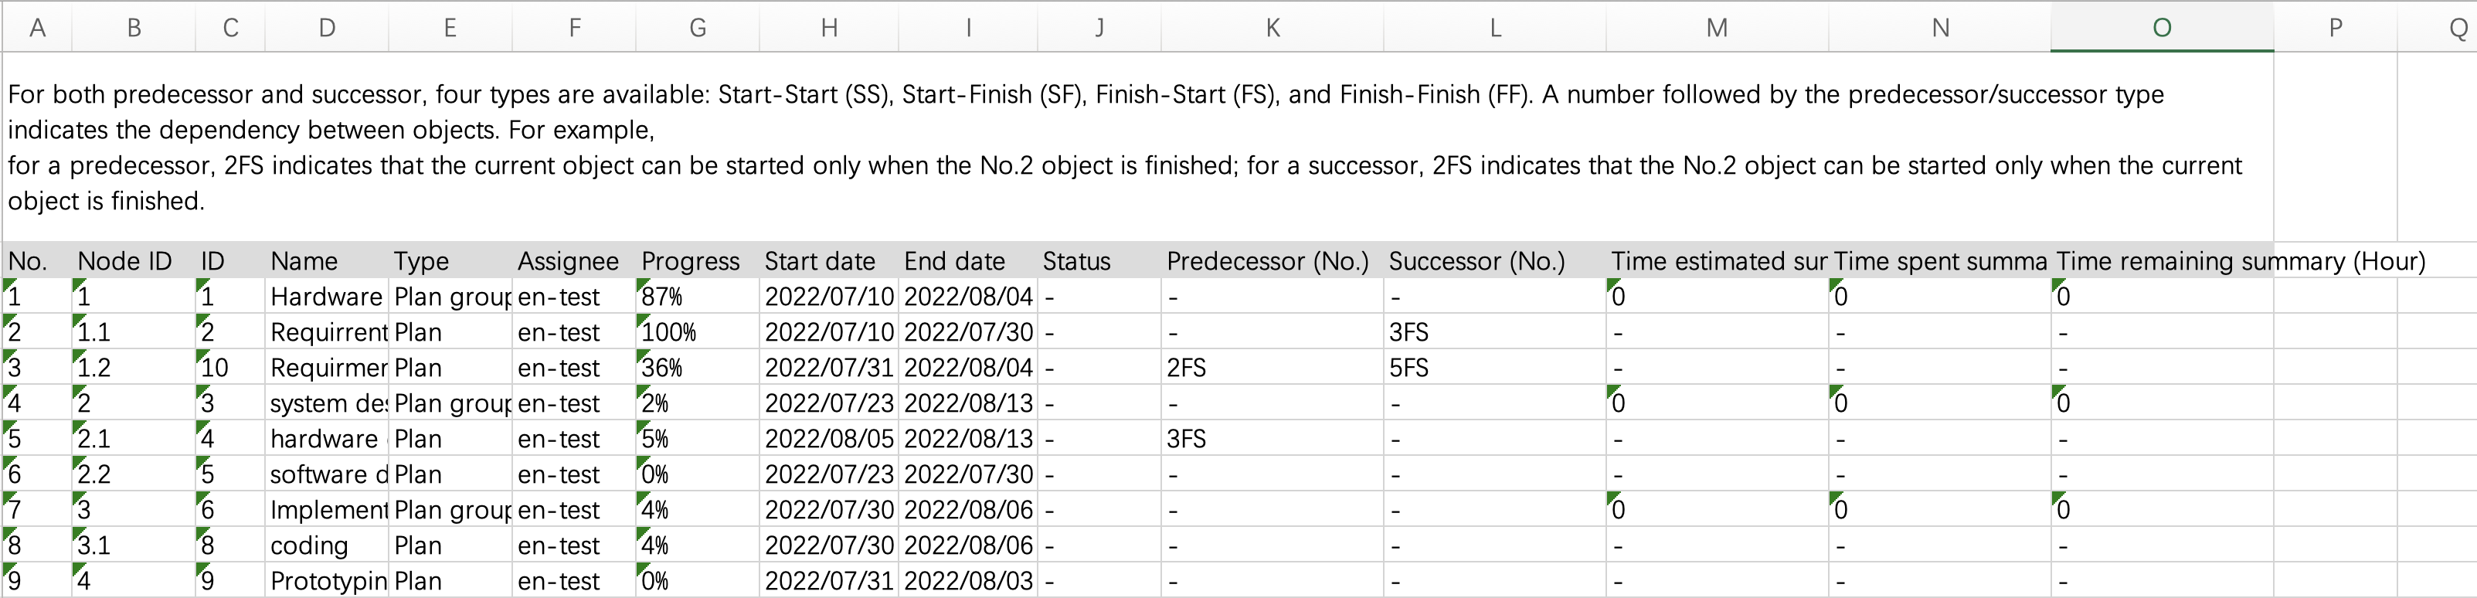The image size is (2477, 598).
Task: Select the coding name cell
Action: pyautogui.click(x=327, y=545)
